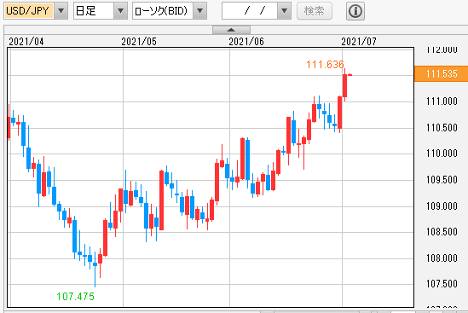Viewport: 468px width, 313px height.
Task: Click the 109.000 price axis label
Action: tap(442, 206)
